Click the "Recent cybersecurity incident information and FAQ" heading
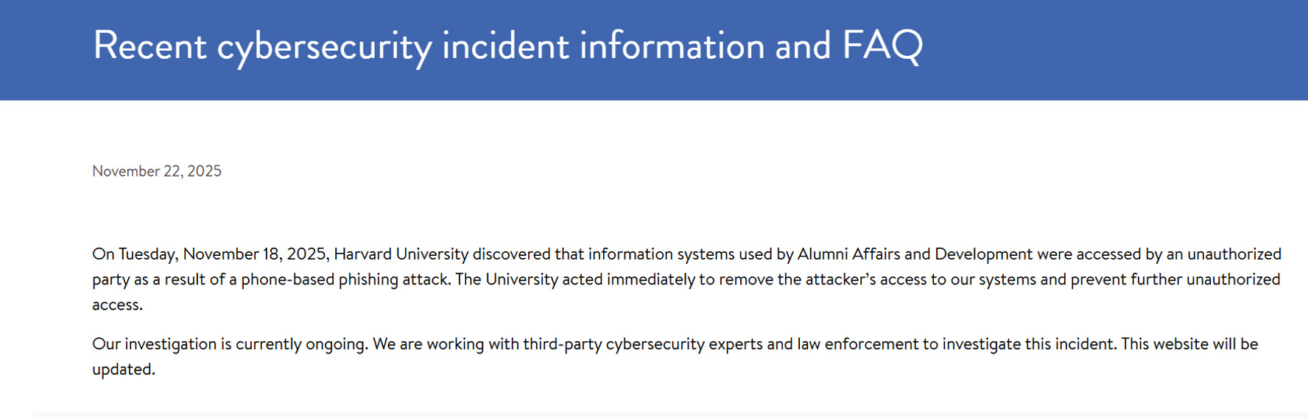This screenshot has height=419, width=1308. (507, 46)
